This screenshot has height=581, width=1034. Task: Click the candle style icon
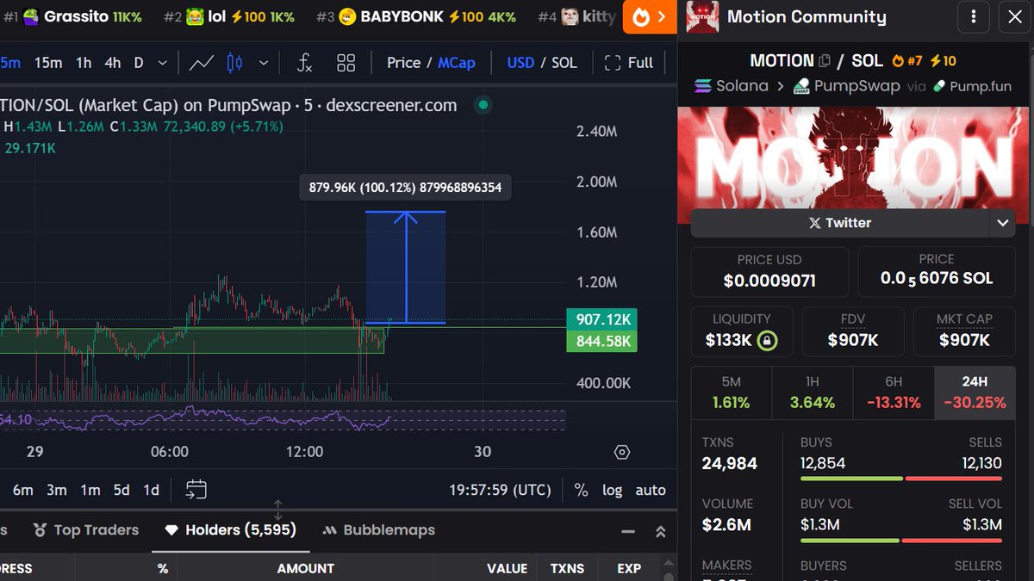point(234,62)
